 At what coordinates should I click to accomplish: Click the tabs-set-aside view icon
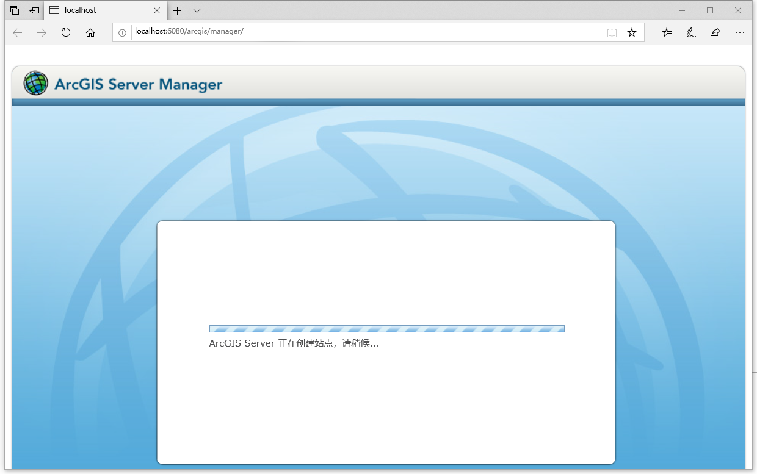click(15, 10)
